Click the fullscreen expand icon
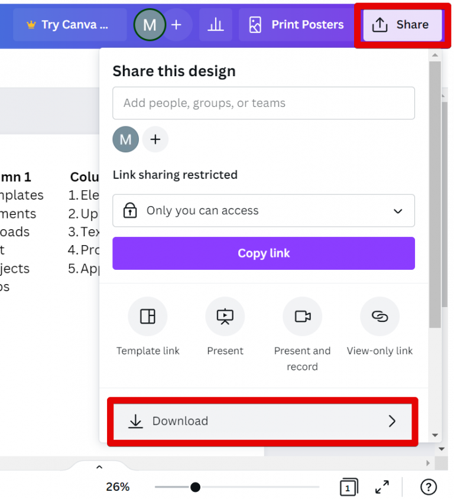Screen dimensions: 454x499 (382, 487)
